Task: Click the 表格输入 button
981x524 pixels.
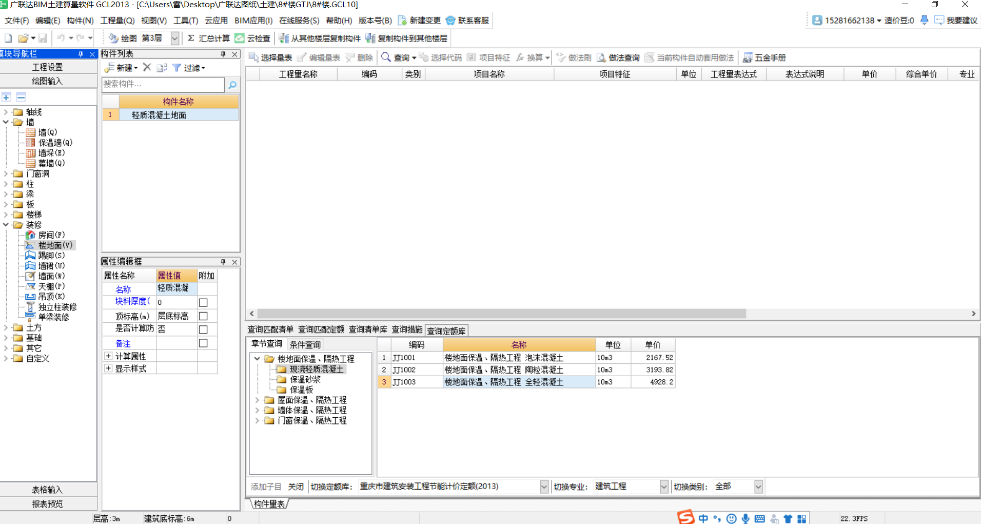Action: (x=48, y=490)
